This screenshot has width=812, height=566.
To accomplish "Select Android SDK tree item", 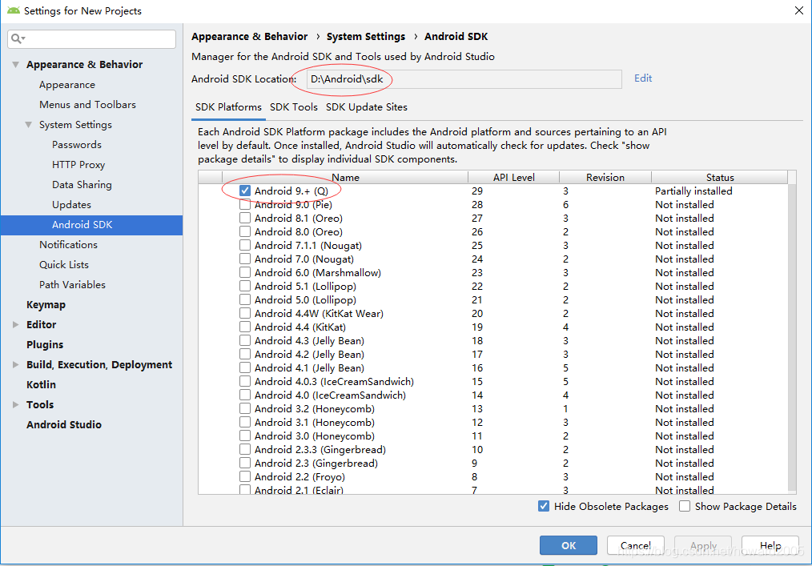I will point(91,225).
